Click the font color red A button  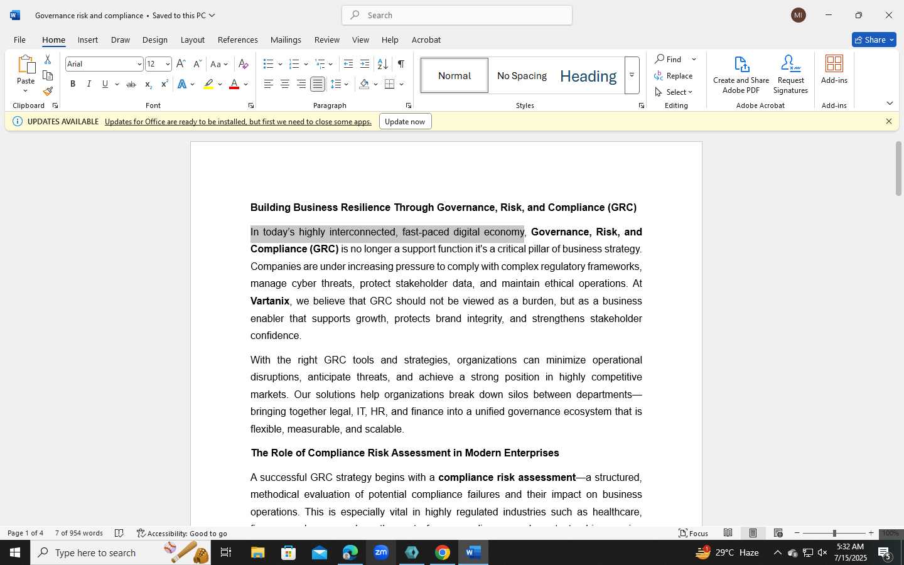click(x=234, y=84)
